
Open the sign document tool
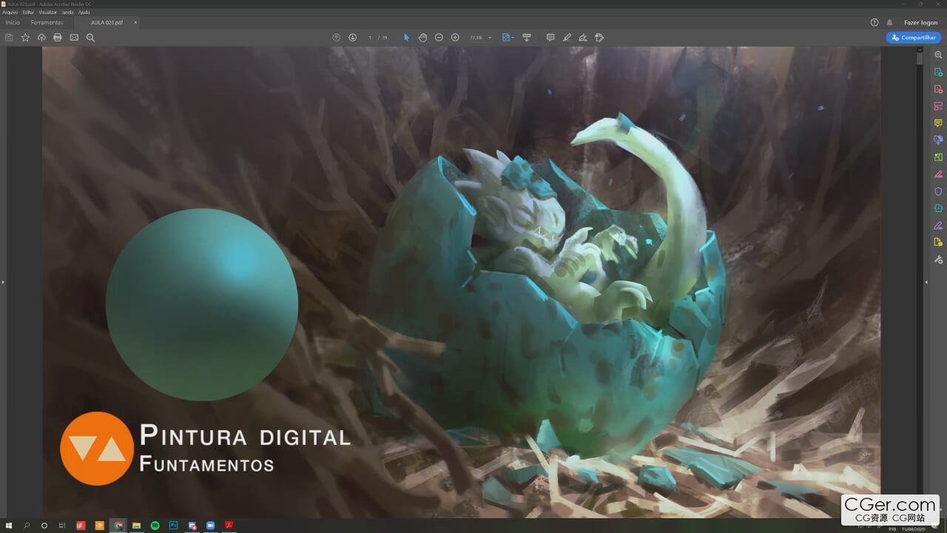point(583,38)
